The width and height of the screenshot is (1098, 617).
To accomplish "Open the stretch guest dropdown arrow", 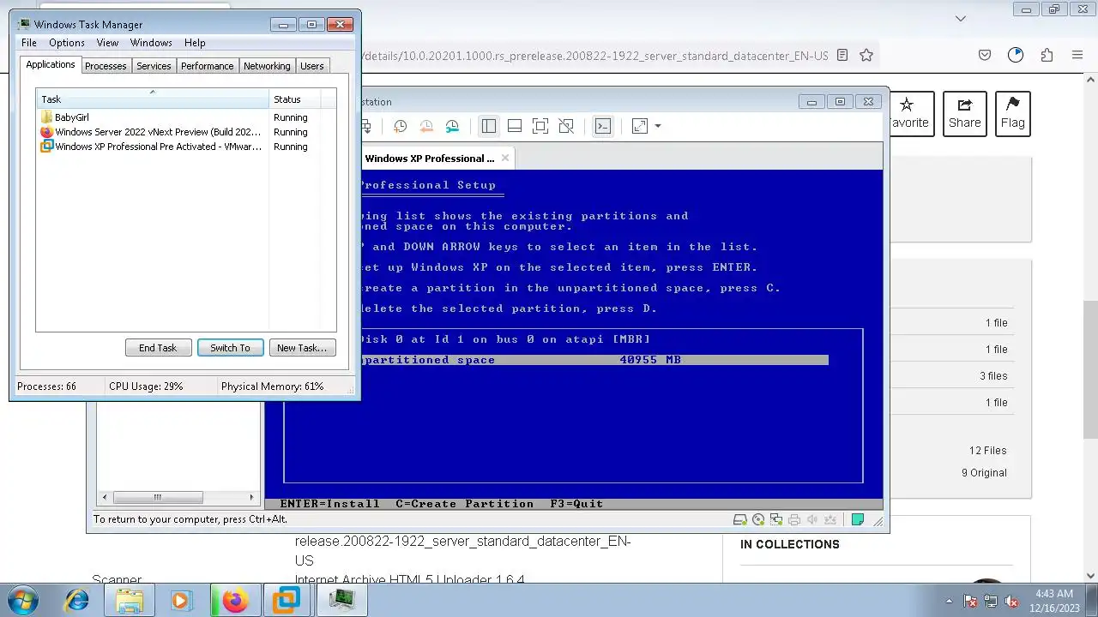I will tap(658, 127).
